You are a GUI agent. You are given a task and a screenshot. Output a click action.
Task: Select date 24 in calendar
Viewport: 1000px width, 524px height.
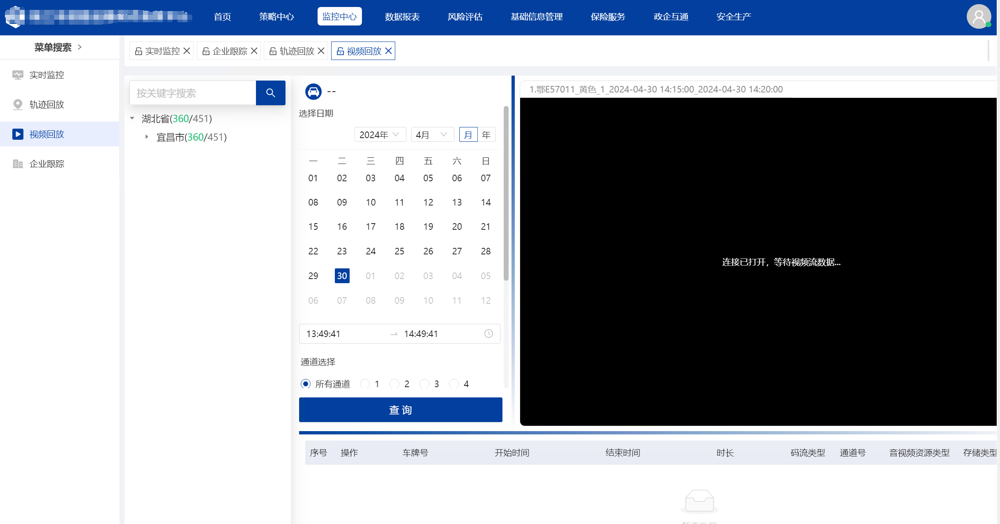click(x=371, y=251)
